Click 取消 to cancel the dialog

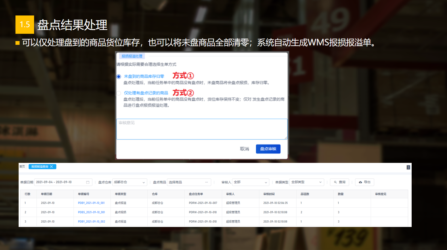pyautogui.click(x=244, y=149)
